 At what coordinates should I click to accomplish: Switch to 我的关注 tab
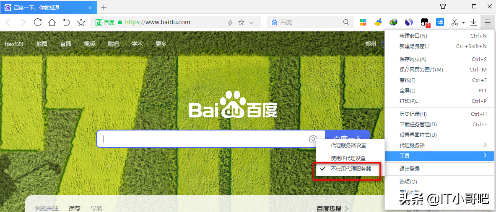coord(47,208)
